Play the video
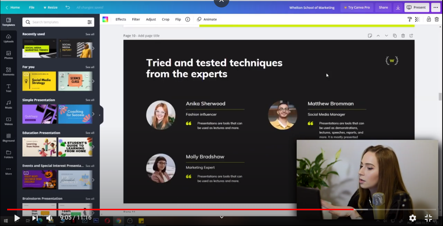Viewport: 443px width, 226px height. point(17,218)
